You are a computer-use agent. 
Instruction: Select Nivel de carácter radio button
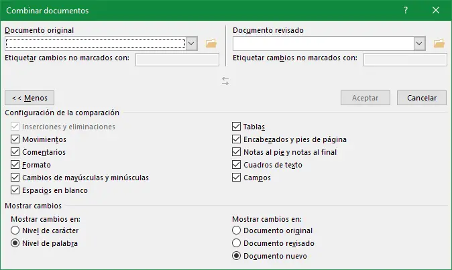pyautogui.click(x=15, y=231)
